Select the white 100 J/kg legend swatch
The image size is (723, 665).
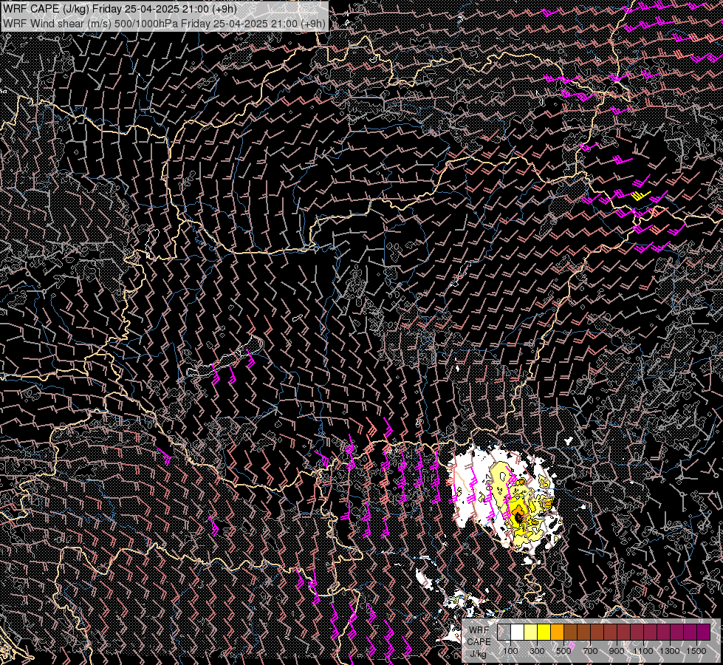click(518, 632)
